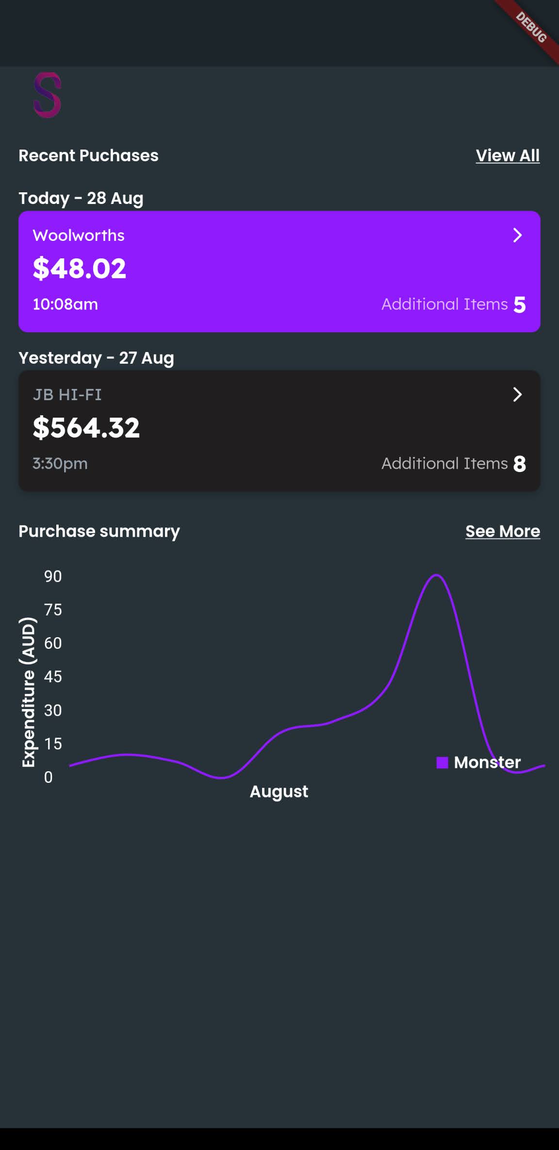Click the Expenditure (AUD) axis title
The width and height of the screenshot is (559, 1150).
click(x=28, y=693)
